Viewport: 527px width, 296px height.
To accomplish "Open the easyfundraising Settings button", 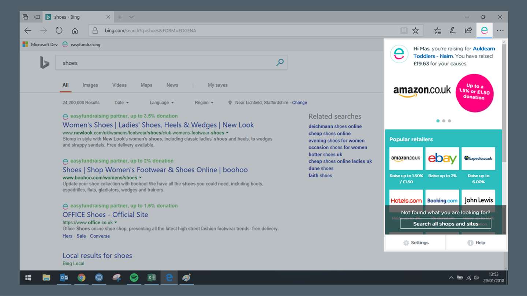I will pyautogui.click(x=415, y=243).
